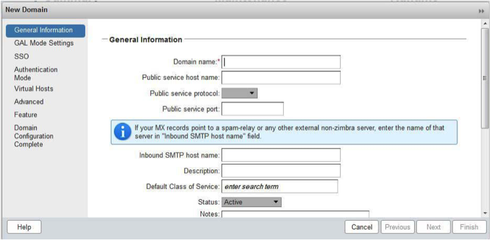
Task: Click the scrollbar up arrow
Action: coord(485,24)
